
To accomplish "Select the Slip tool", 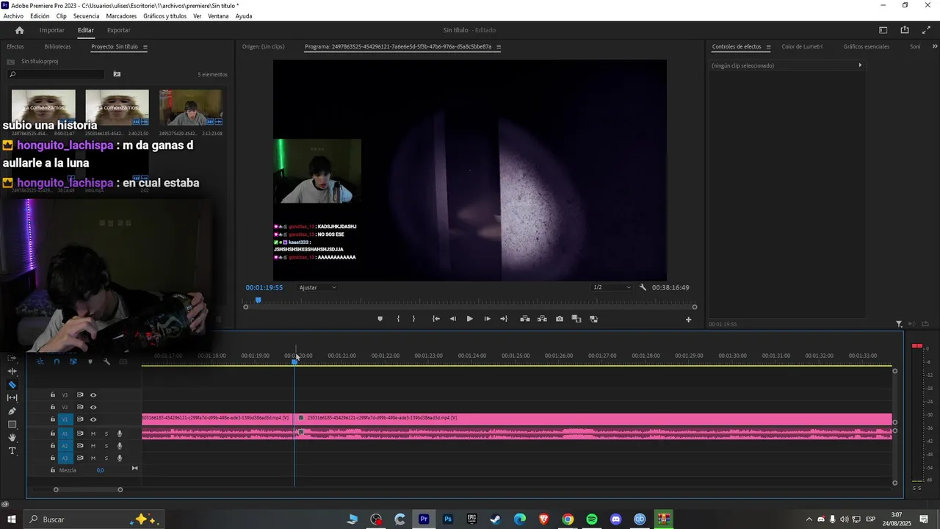I will pos(12,397).
